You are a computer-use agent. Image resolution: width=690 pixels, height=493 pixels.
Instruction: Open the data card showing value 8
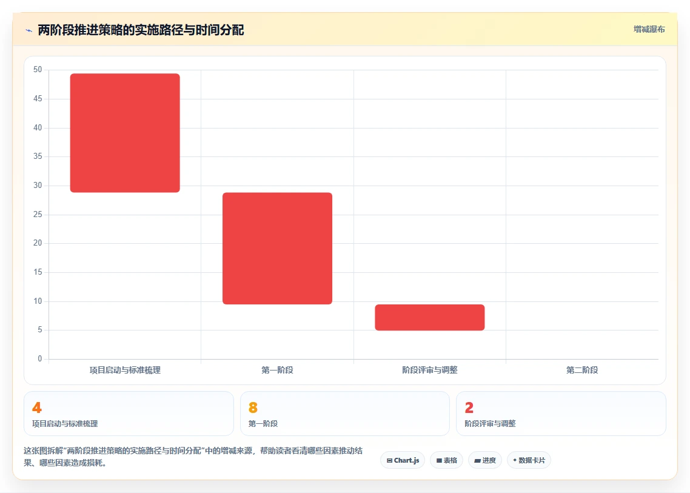point(344,414)
